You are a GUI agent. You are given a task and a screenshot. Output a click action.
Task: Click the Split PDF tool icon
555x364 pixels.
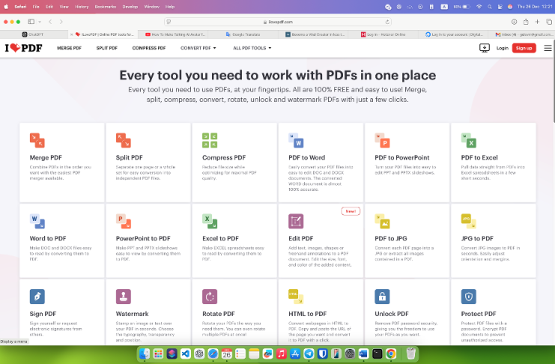(x=123, y=140)
